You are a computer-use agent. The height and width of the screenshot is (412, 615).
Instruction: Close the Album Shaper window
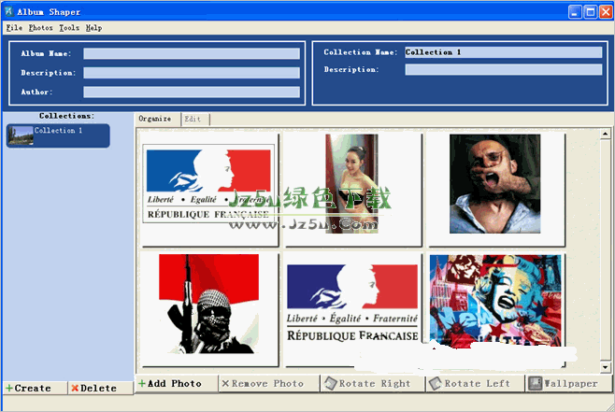click(606, 12)
